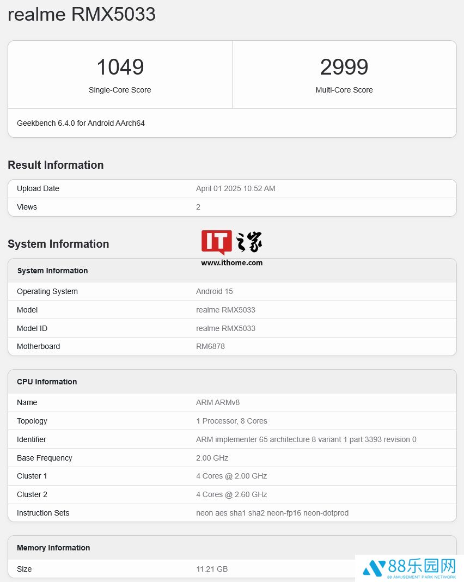Screen dimensions: 464x582
Task: Click the Identifier label
Action: pyautogui.click(x=31, y=439)
